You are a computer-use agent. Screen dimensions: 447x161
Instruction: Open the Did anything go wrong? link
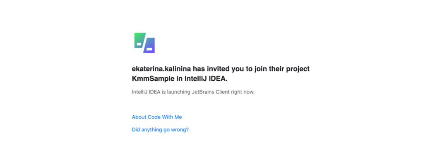coord(160,130)
